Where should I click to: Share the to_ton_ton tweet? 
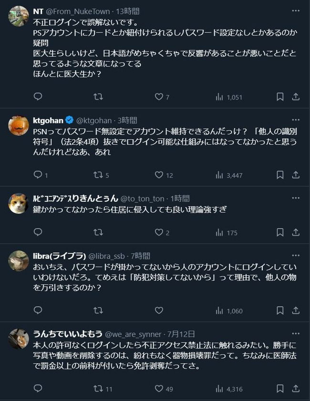(296, 233)
